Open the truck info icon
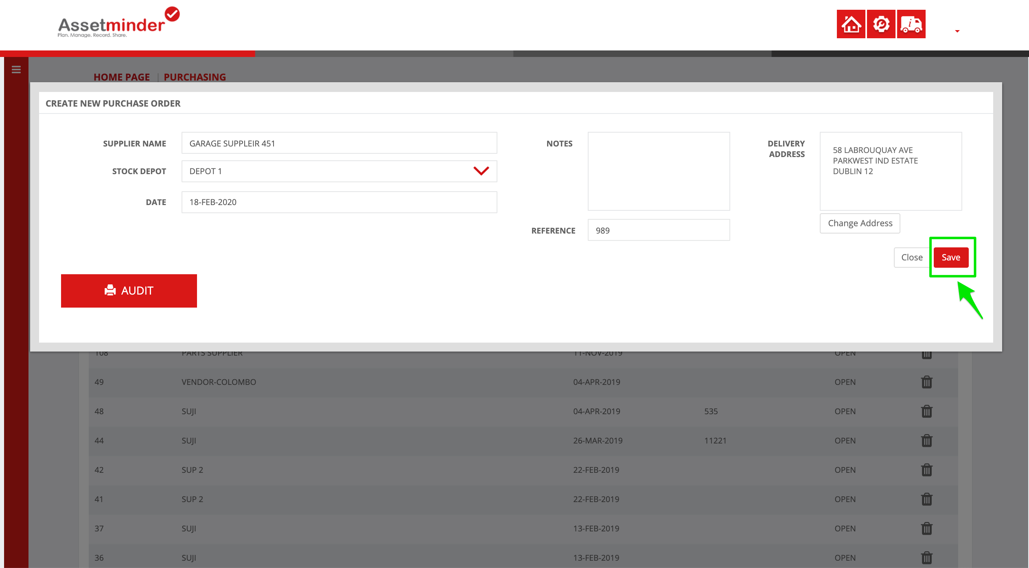The image size is (1029, 568). [x=911, y=24]
